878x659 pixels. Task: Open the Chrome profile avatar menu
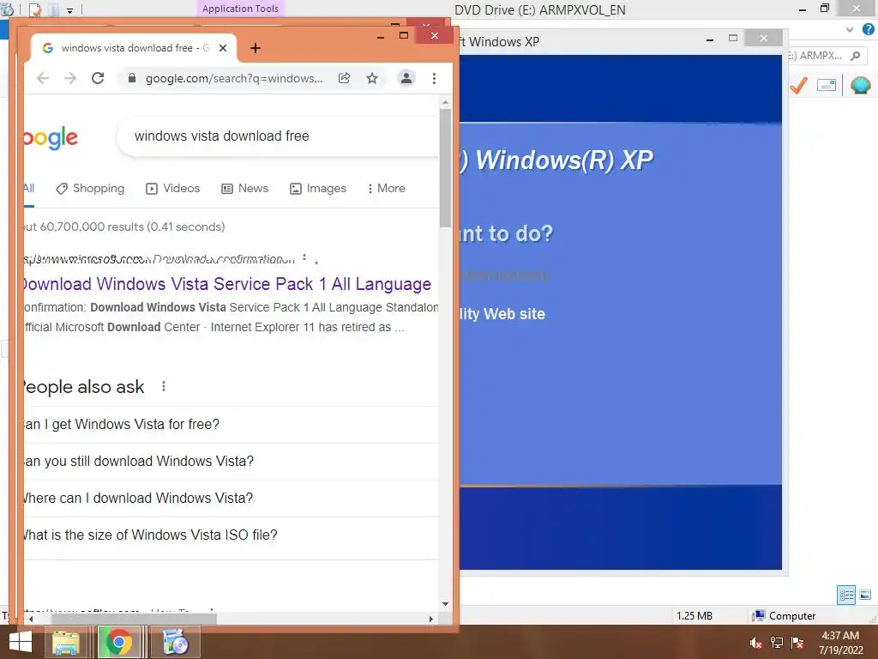coord(406,78)
